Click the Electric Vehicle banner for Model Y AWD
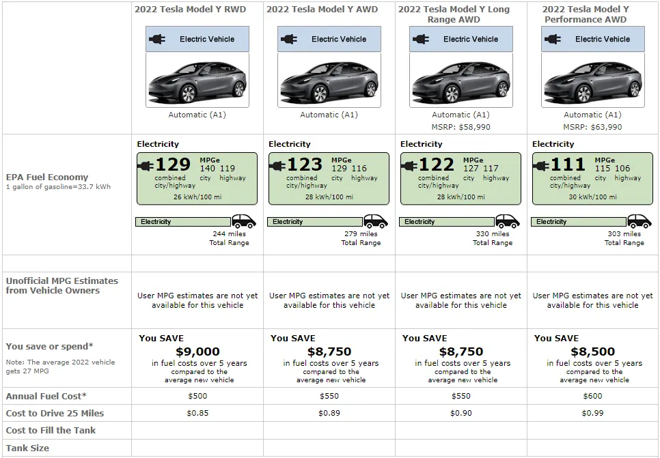This screenshot has width=660, height=458. (x=329, y=39)
